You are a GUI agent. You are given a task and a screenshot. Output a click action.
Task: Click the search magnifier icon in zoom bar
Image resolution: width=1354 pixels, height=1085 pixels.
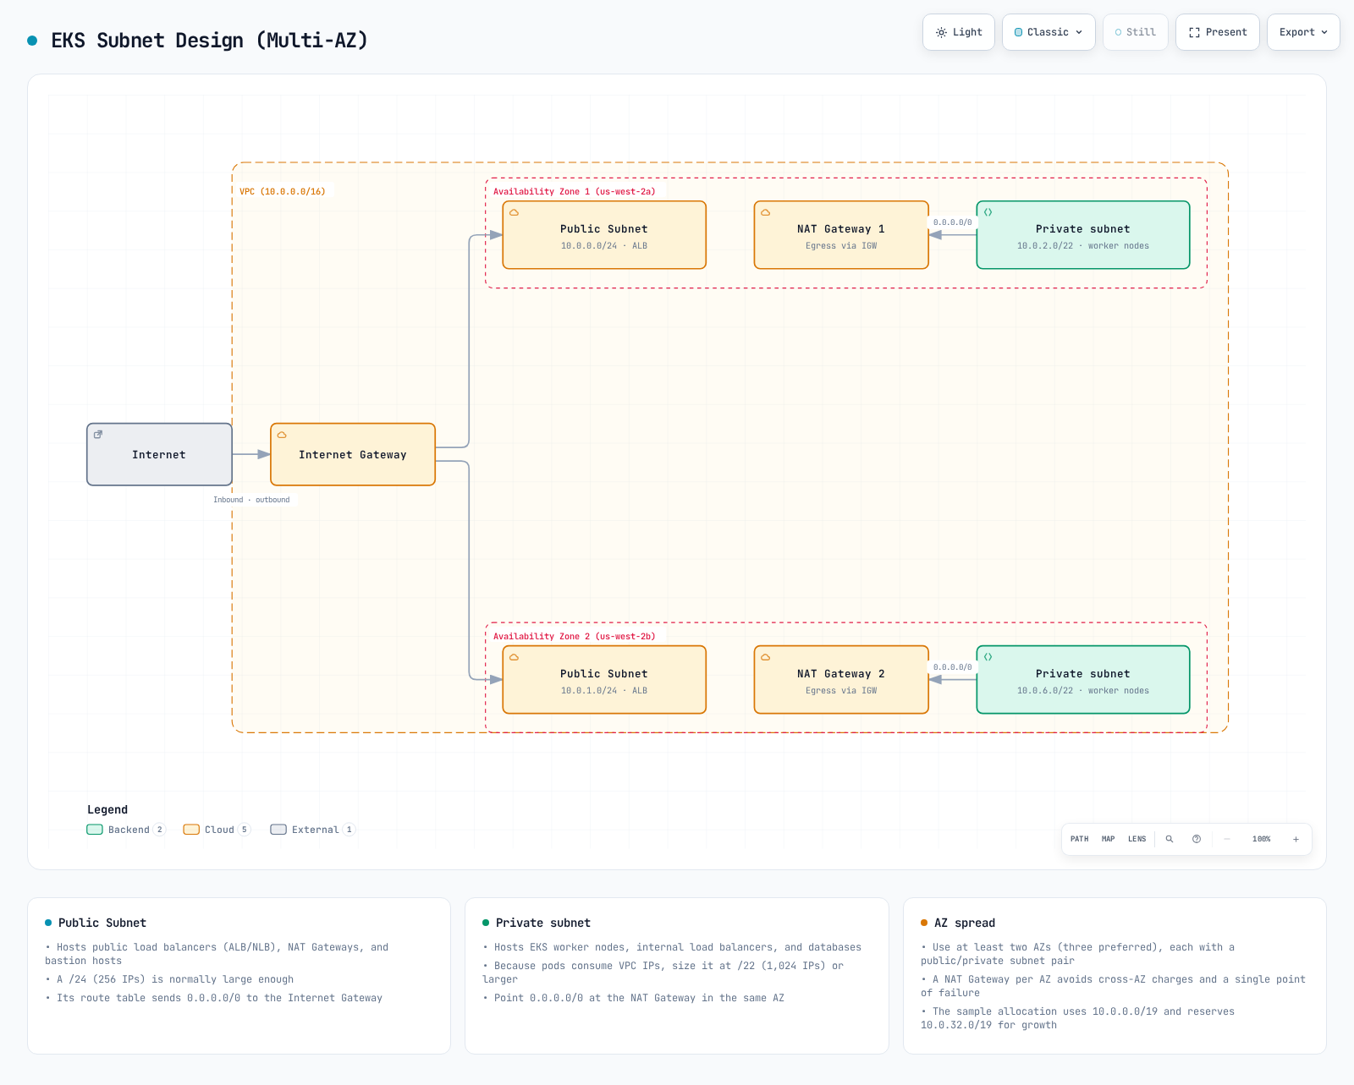(x=1170, y=839)
